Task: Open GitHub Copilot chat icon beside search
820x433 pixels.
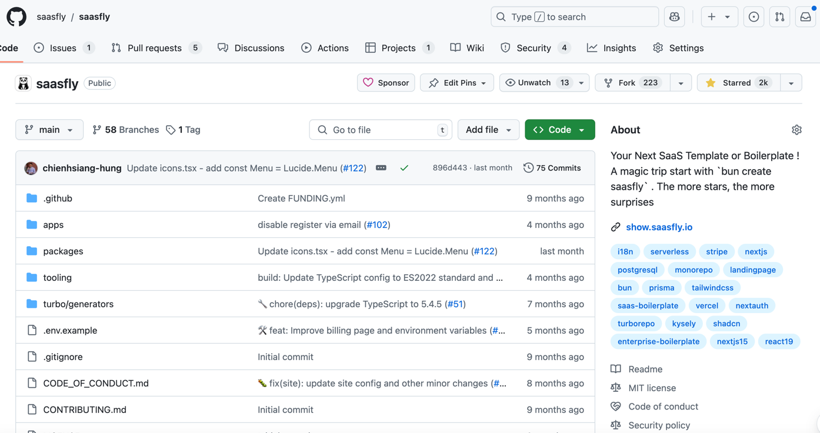Action: pyautogui.click(x=674, y=16)
